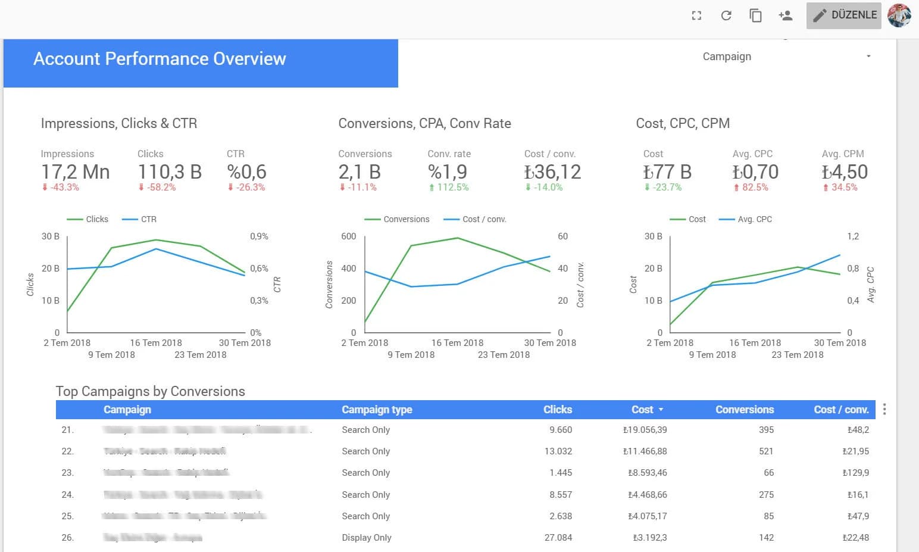The image size is (919, 552).
Task: Sort by the Conversions column header
Action: pos(745,410)
